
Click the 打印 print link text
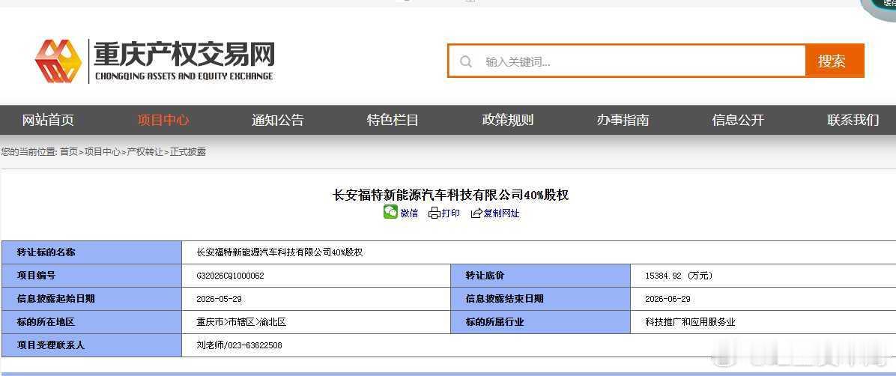[450, 213]
